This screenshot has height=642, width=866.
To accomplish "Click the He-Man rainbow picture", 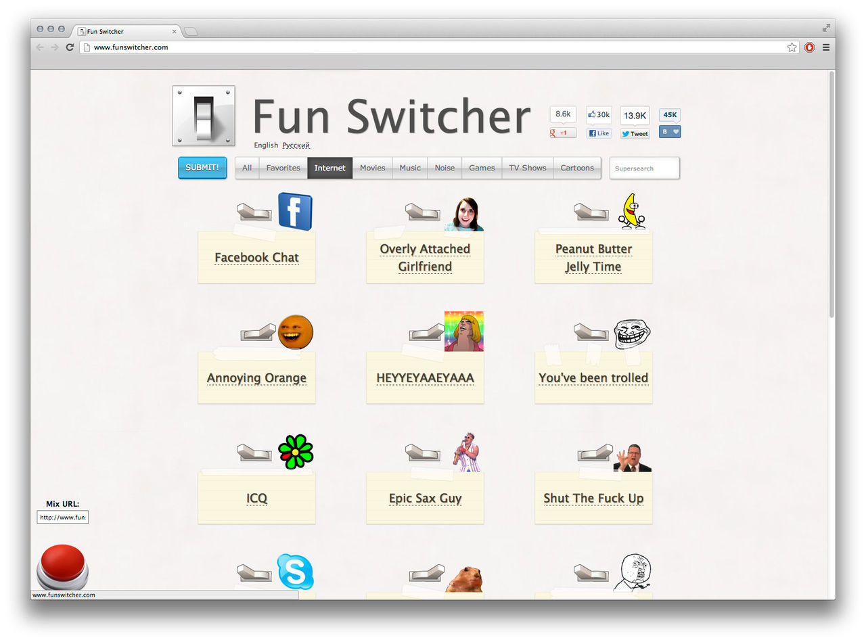I will [x=464, y=331].
